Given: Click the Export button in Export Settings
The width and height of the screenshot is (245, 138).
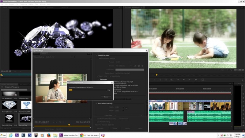Looking at the screenshot, I should pyautogui.click(x=127, y=128).
